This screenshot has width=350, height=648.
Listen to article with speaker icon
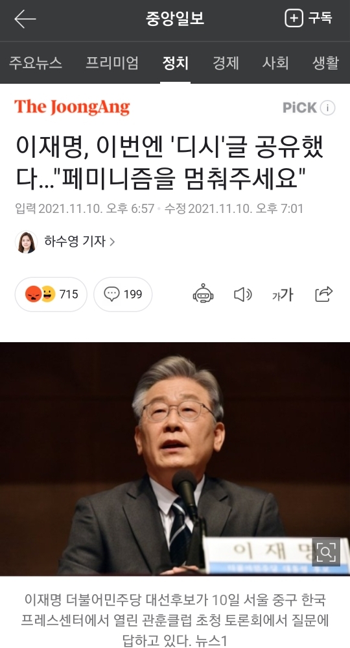click(242, 294)
